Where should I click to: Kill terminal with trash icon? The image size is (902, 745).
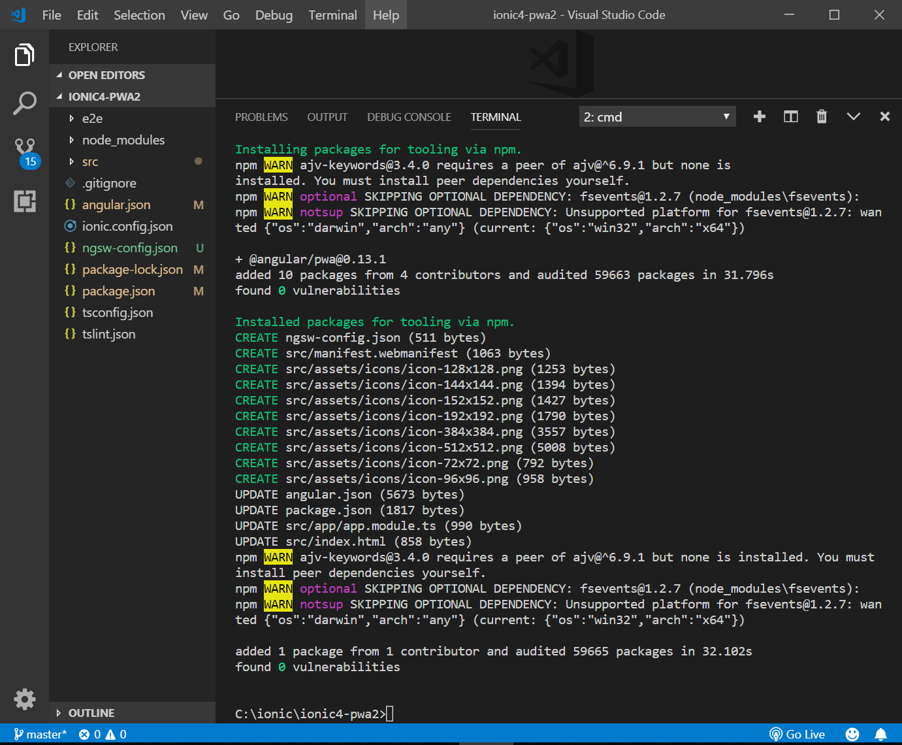(822, 116)
